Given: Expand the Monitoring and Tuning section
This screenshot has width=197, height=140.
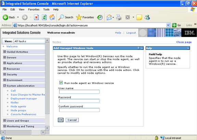Looking at the screenshot, I should click(x=4, y=126).
